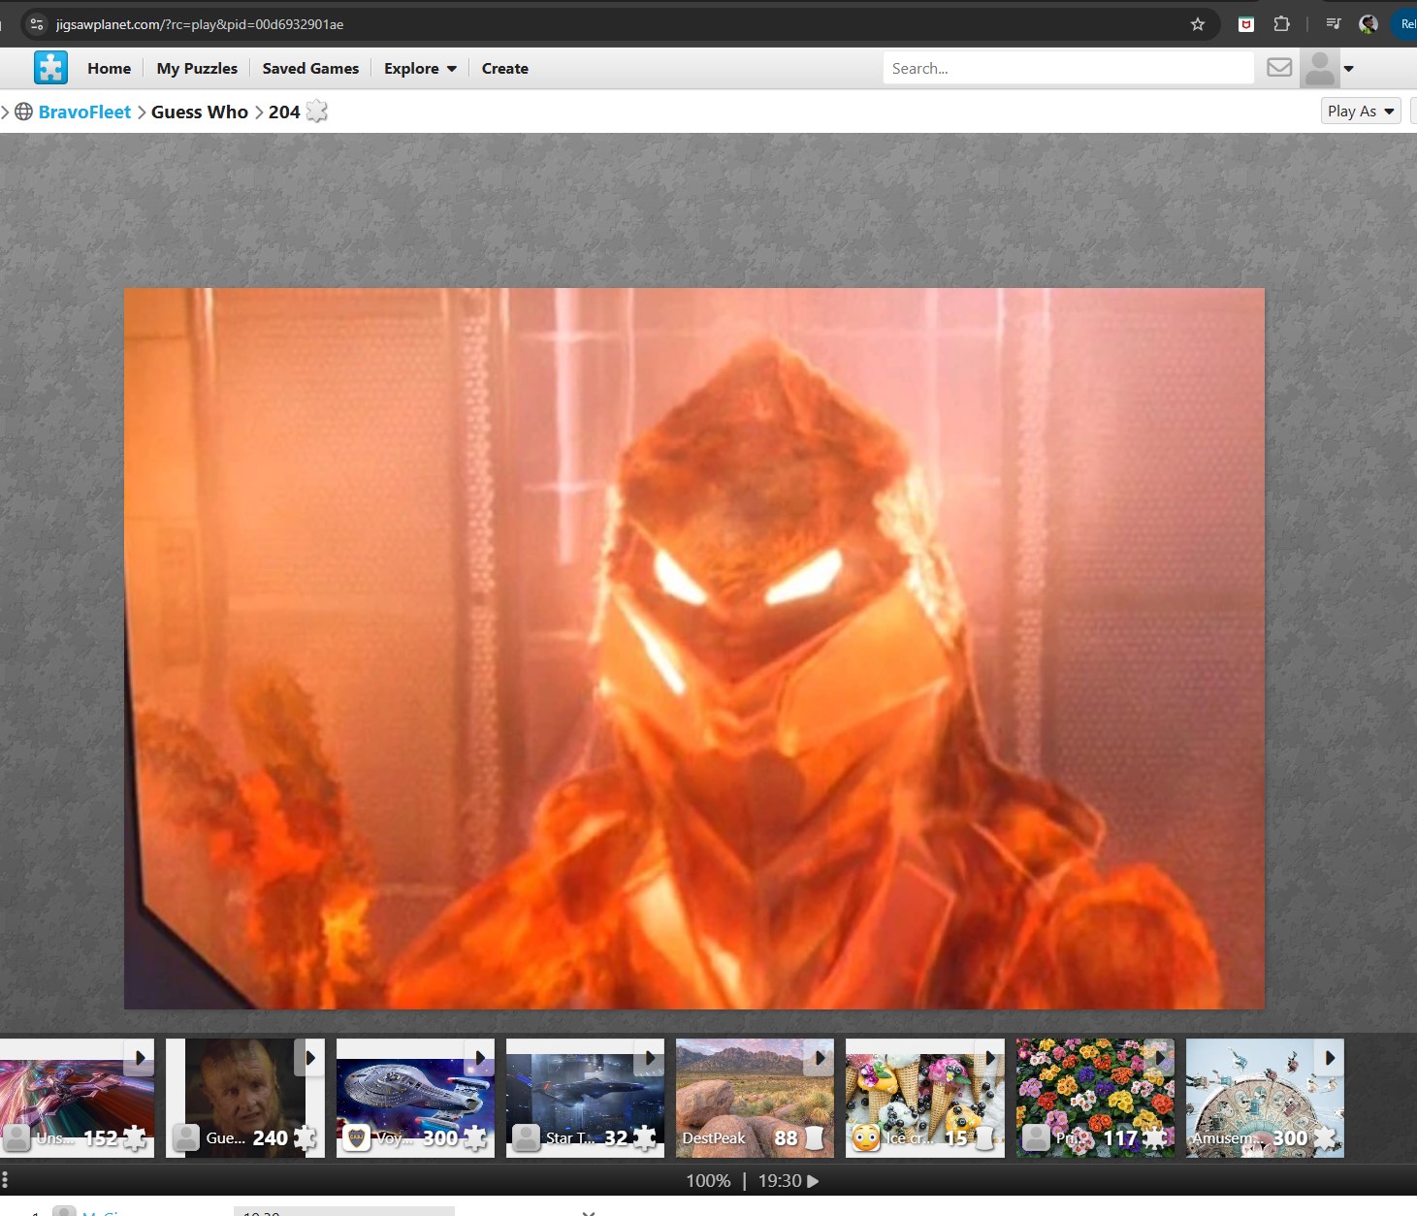1417x1216 pixels.
Task: Open the Gue... 240-piece puzzle thumbnail
Action: click(x=245, y=1098)
